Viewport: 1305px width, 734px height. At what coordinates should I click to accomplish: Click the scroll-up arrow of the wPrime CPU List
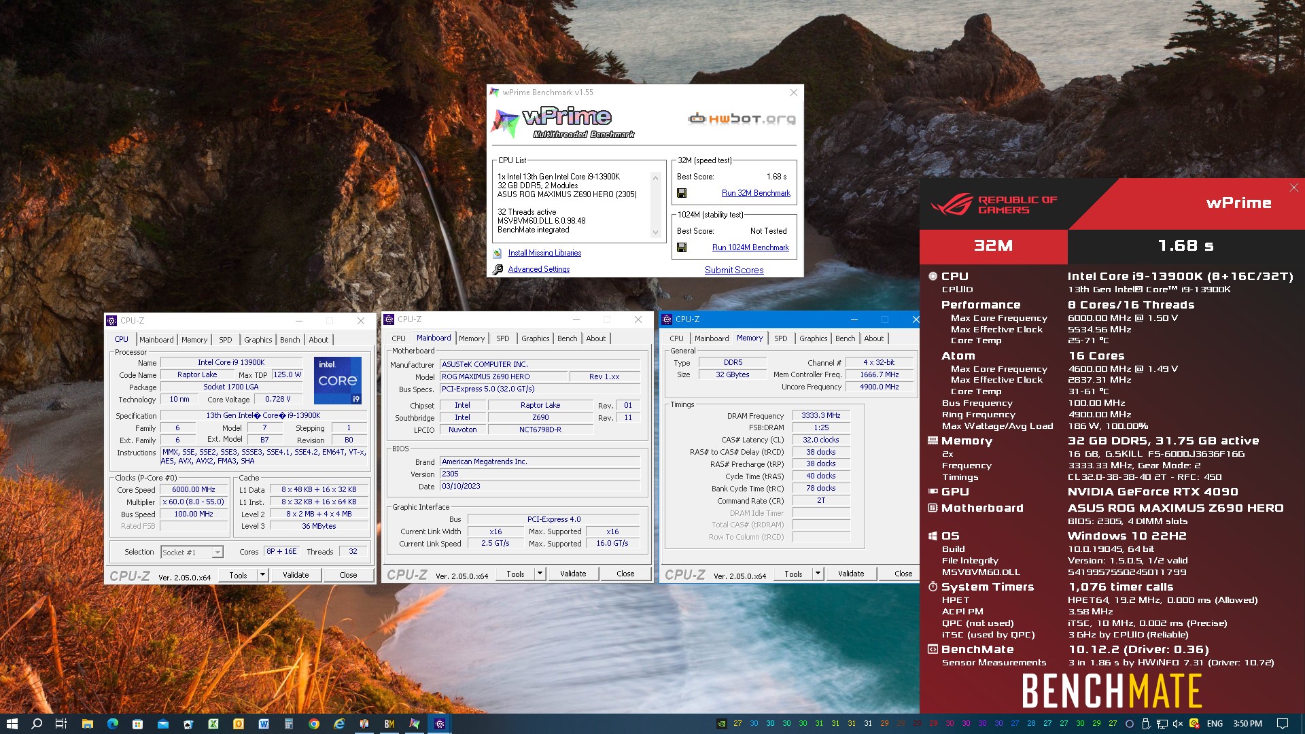point(655,178)
